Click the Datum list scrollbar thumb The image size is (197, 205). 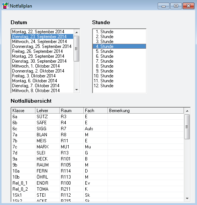tap(77, 49)
